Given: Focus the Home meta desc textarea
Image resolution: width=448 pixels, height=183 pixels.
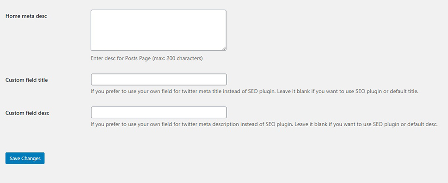Looking at the screenshot, I should pyautogui.click(x=159, y=30).
